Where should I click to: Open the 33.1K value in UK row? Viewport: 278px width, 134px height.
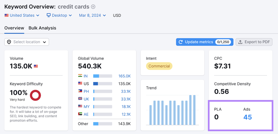126,99
